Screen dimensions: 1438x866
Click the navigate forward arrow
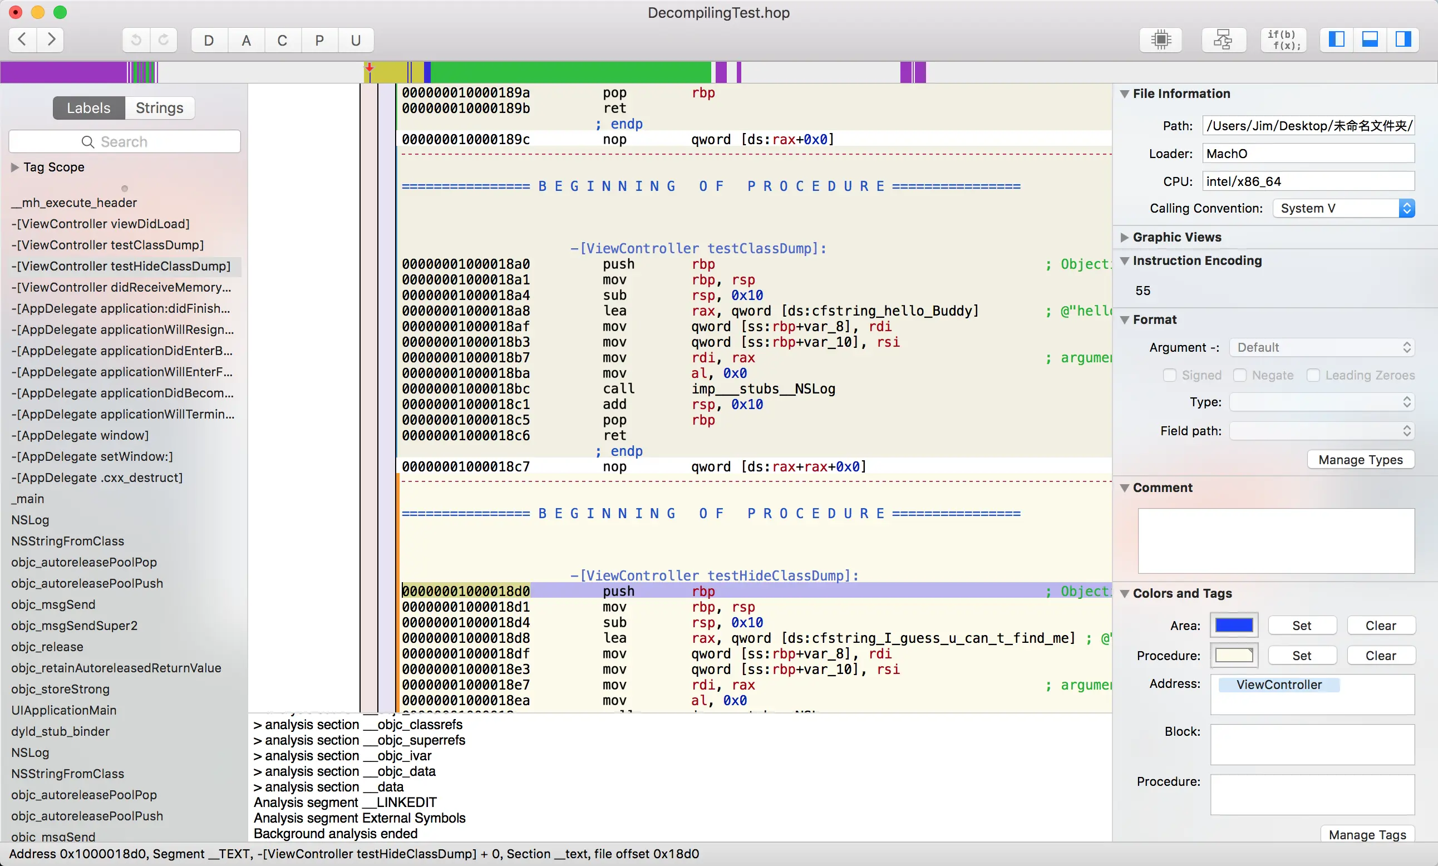pyautogui.click(x=51, y=40)
